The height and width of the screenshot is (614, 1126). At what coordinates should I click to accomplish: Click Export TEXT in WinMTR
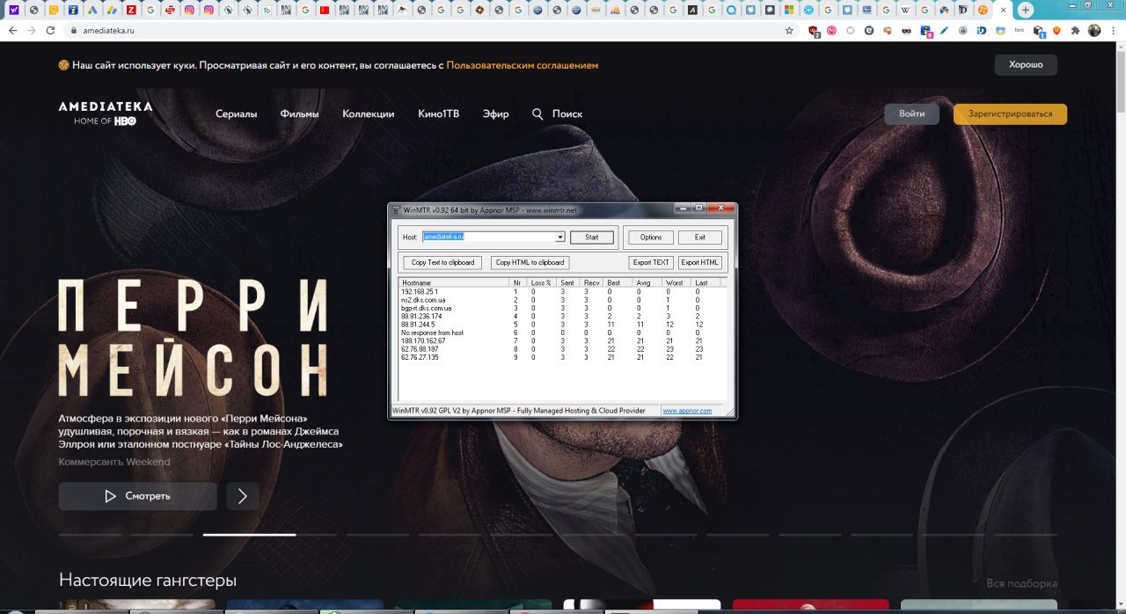tap(651, 262)
